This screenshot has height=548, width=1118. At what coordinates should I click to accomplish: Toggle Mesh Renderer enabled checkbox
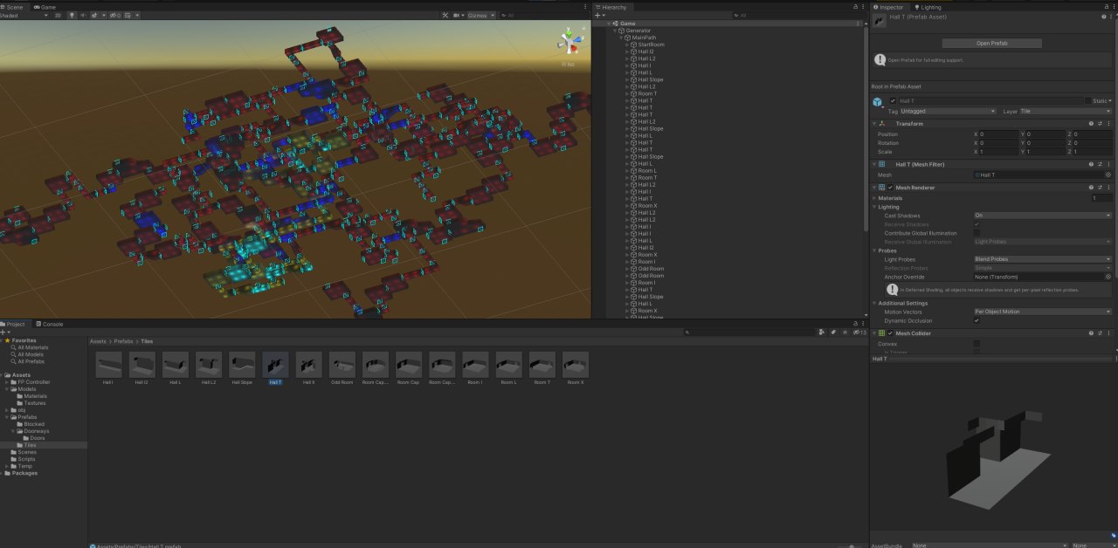coord(892,187)
